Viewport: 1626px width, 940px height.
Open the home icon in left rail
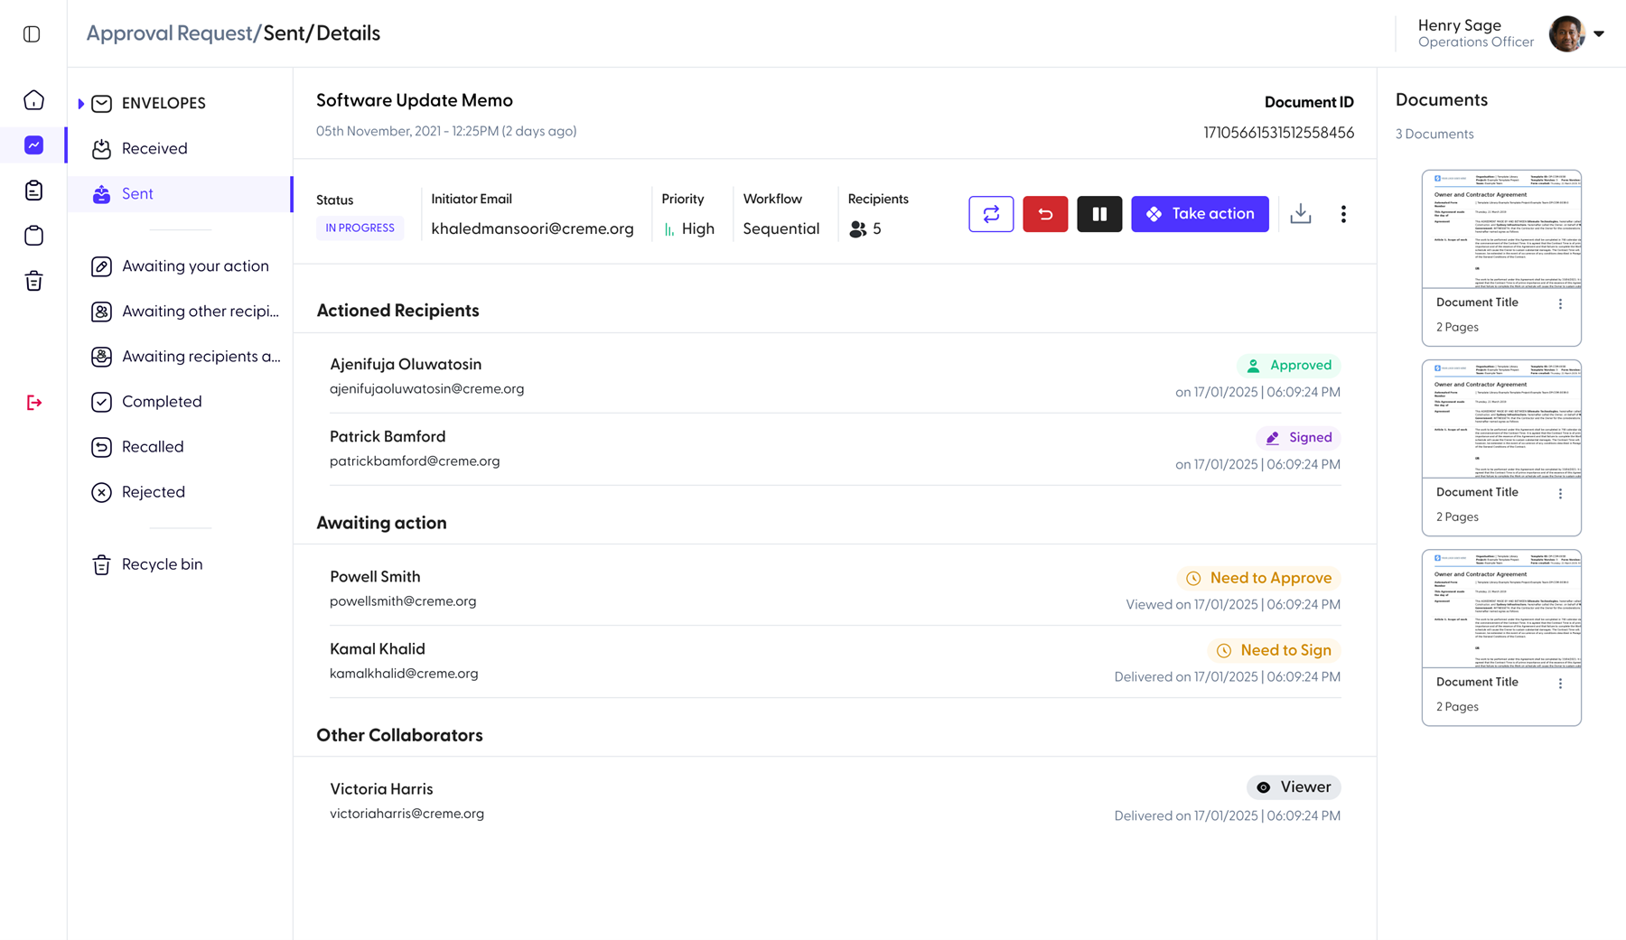33,100
